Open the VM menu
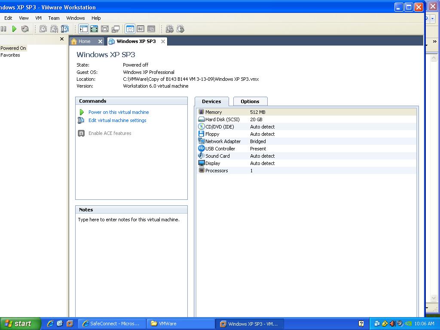The height and width of the screenshot is (330, 440). [38, 18]
